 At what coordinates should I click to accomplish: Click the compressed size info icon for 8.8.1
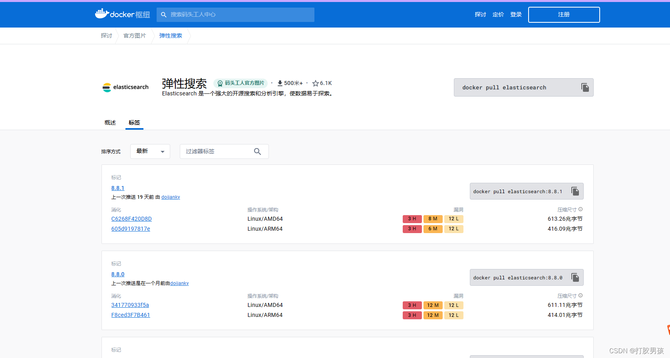pyautogui.click(x=581, y=209)
